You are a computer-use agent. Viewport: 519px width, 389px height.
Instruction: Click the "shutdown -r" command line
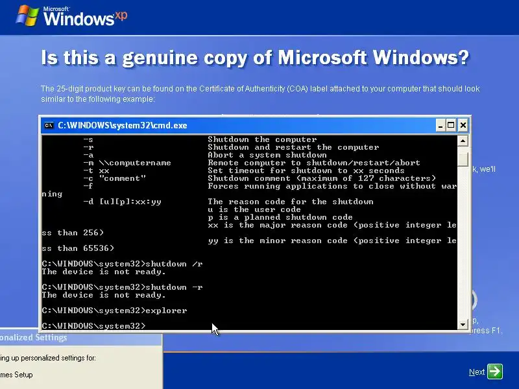(x=122, y=287)
